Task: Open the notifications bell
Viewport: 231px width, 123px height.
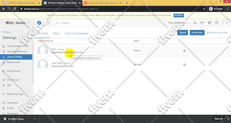Action: coord(195,23)
